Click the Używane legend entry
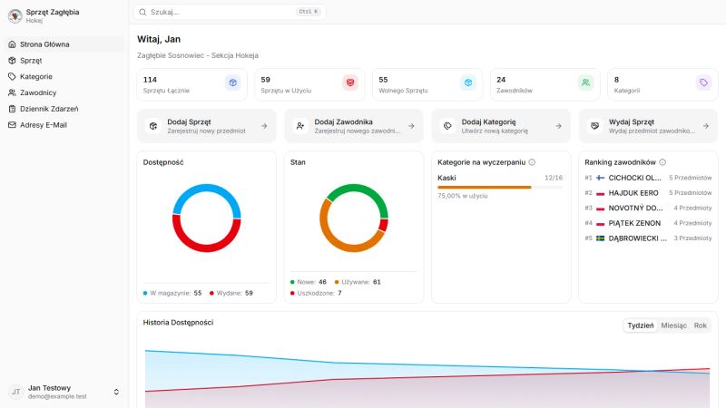The height and width of the screenshot is (408, 726). 358,282
